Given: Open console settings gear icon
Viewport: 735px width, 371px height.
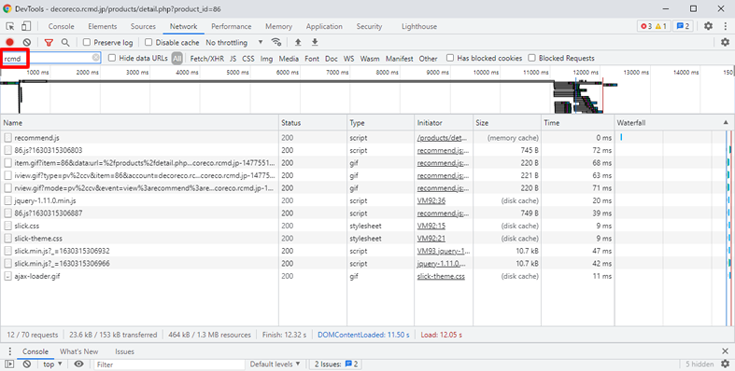Looking at the screenshot, I should click(725, 364).
